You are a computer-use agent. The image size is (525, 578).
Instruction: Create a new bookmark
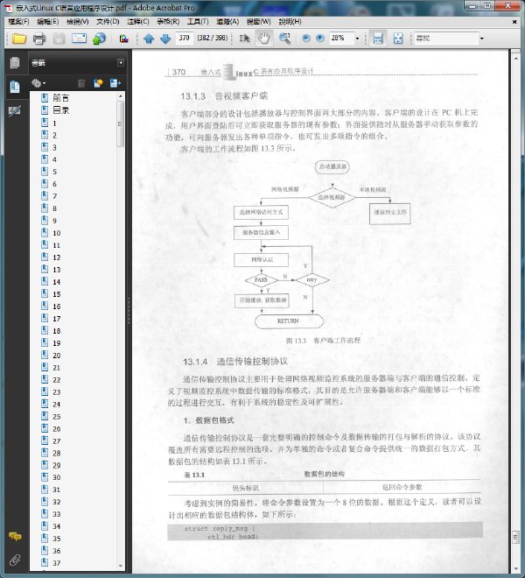(98, 84)
